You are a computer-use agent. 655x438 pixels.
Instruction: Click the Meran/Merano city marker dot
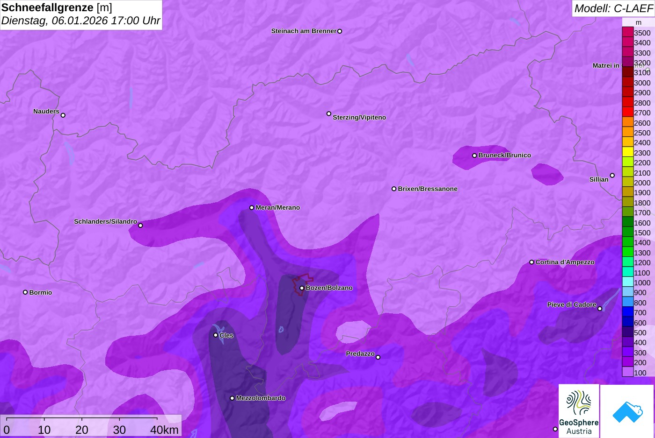point(252,208)
